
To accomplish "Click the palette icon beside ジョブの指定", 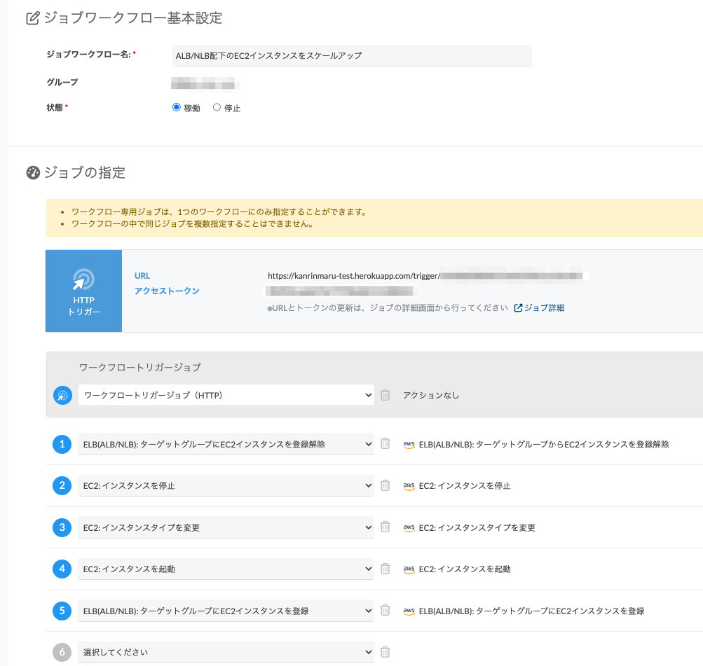I will point(33,172).
